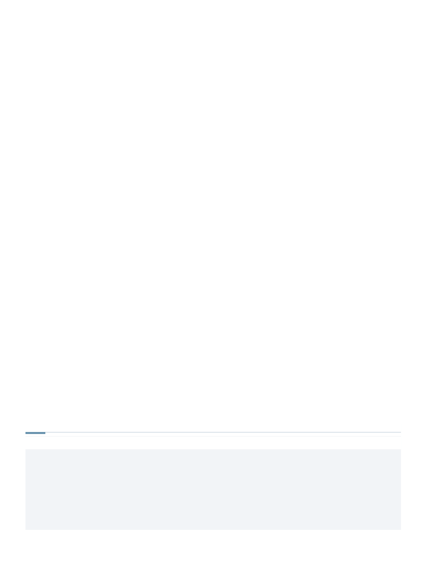Image resolution: width=433 pixels, height=561 pixels.
Task: Click the left edge of gray panel
Action: pos(25,490)
